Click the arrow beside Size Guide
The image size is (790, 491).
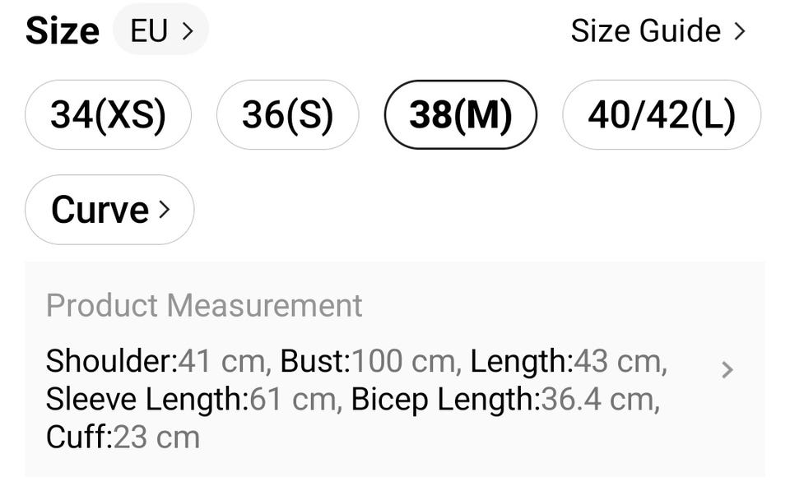point(739,31)
